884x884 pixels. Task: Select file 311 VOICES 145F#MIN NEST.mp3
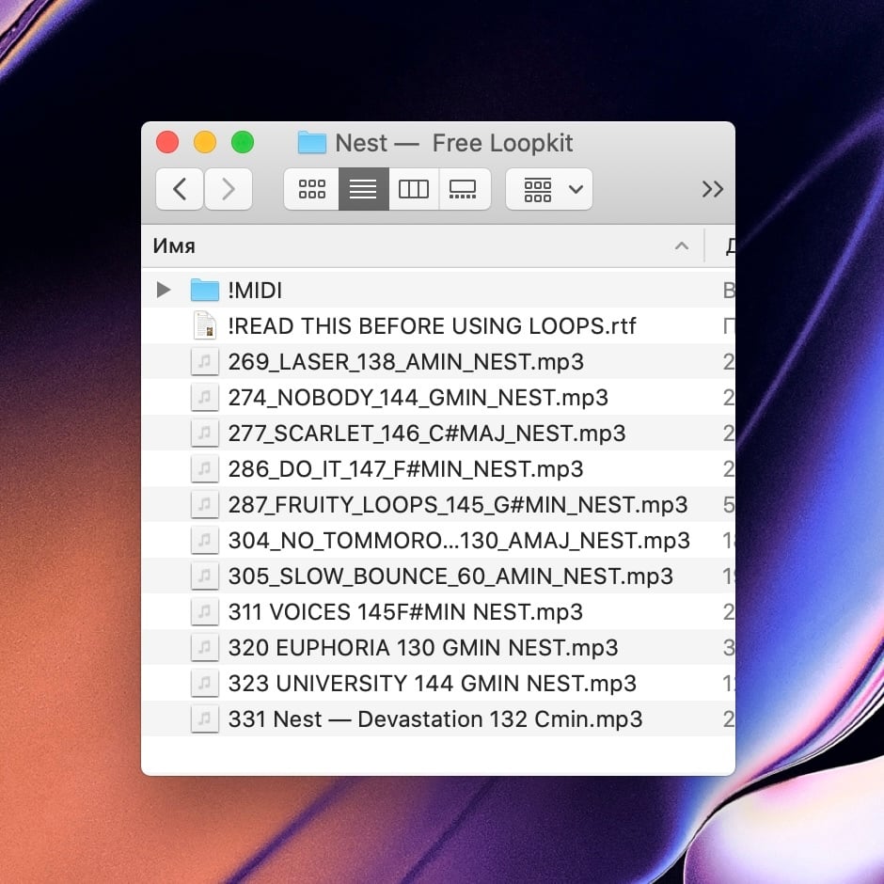click(x=405, y=611)
